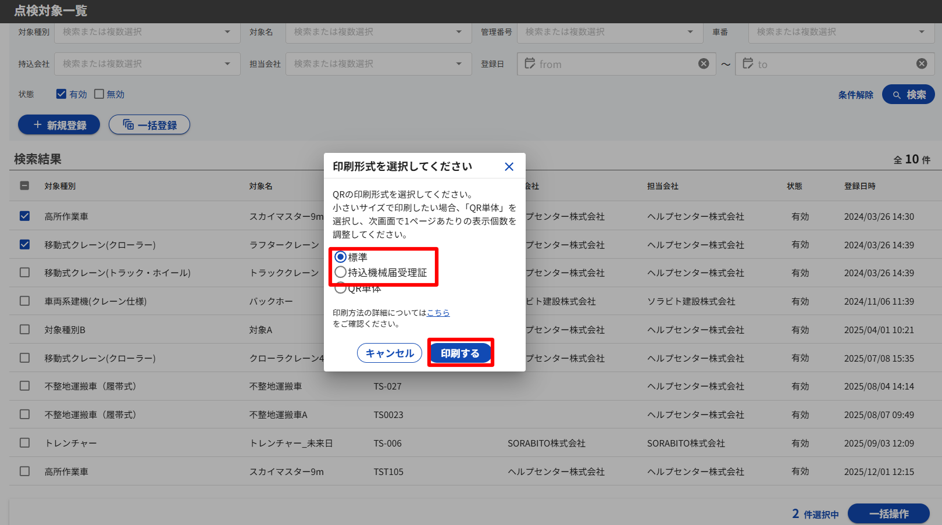Click the 印刷する print button
This screenshot has width=942, height=525.
coord(460,353)
